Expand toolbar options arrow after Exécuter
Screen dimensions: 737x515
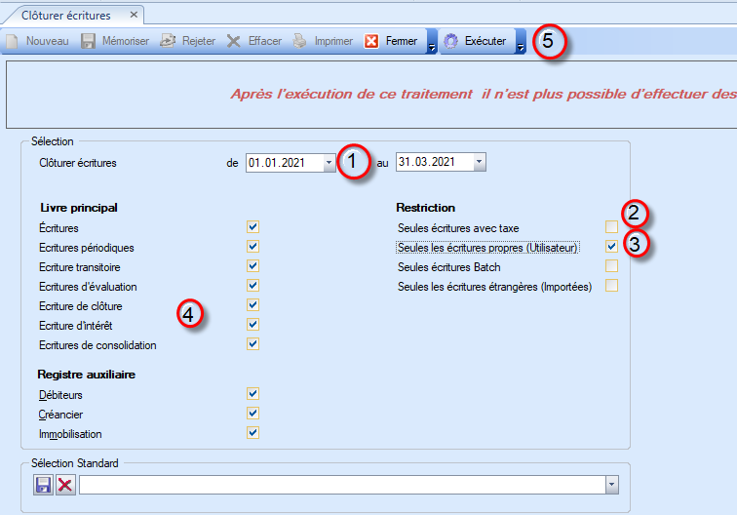pos(521,41)
